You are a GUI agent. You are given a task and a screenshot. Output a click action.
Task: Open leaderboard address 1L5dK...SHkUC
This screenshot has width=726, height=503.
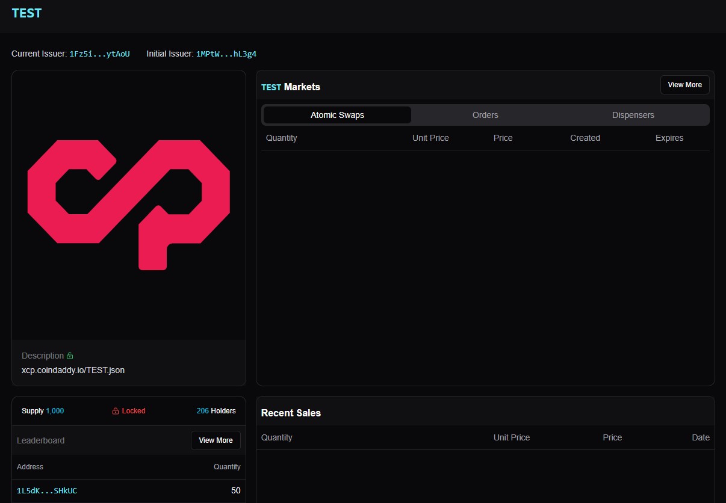47,491
